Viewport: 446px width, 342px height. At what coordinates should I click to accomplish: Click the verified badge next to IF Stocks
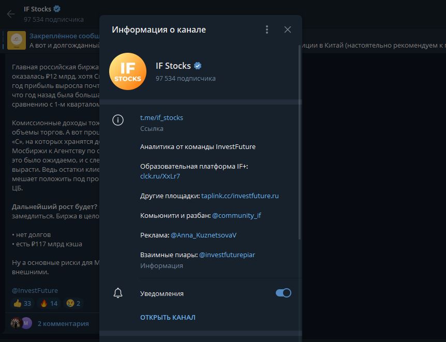pos(198,66)
